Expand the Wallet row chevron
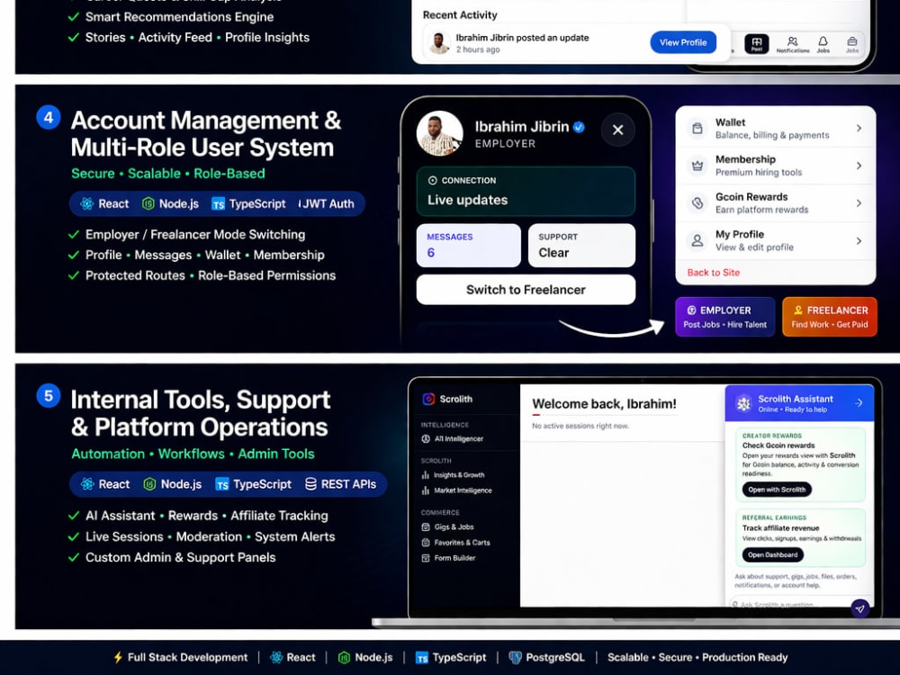This screenshot has width=900, height=675. click(859, 128)
